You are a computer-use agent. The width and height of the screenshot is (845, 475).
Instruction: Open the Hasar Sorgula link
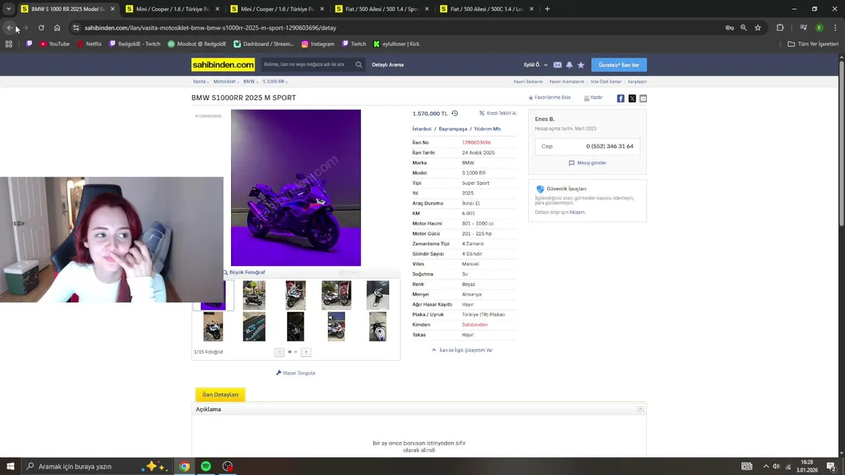point(295,373)
